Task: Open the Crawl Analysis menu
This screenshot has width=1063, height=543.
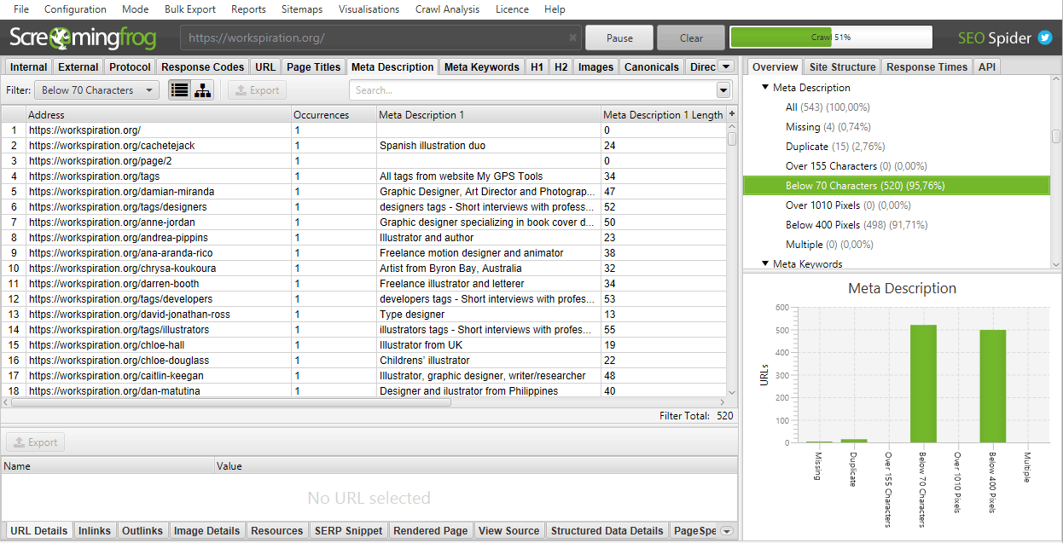Action: pyautogui.click(x=447, y=9)
